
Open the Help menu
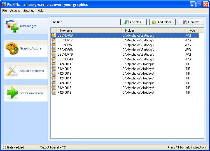click(41, 11)
